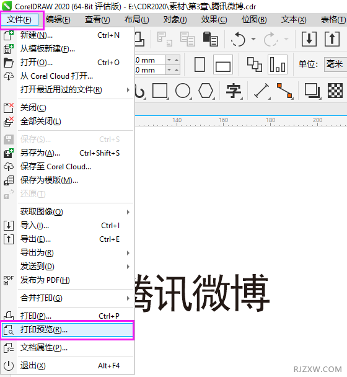347x377 pixels.
Task: Select the Ellipse tool
Action: [183, 91]
